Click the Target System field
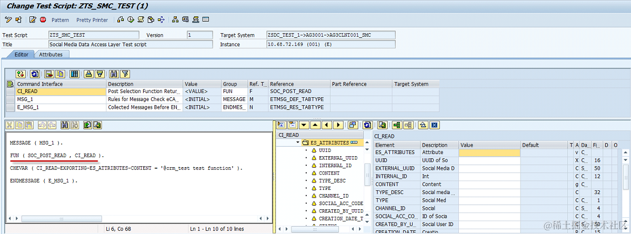The image size is (631, 234). [x=331, y=35]
